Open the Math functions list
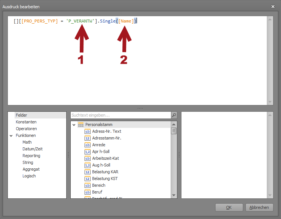The height and width of the screenshot is (219, 281). [x=27, y=142]
